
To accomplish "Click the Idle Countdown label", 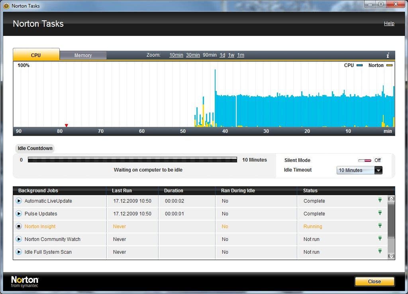I will click(35, 148).
